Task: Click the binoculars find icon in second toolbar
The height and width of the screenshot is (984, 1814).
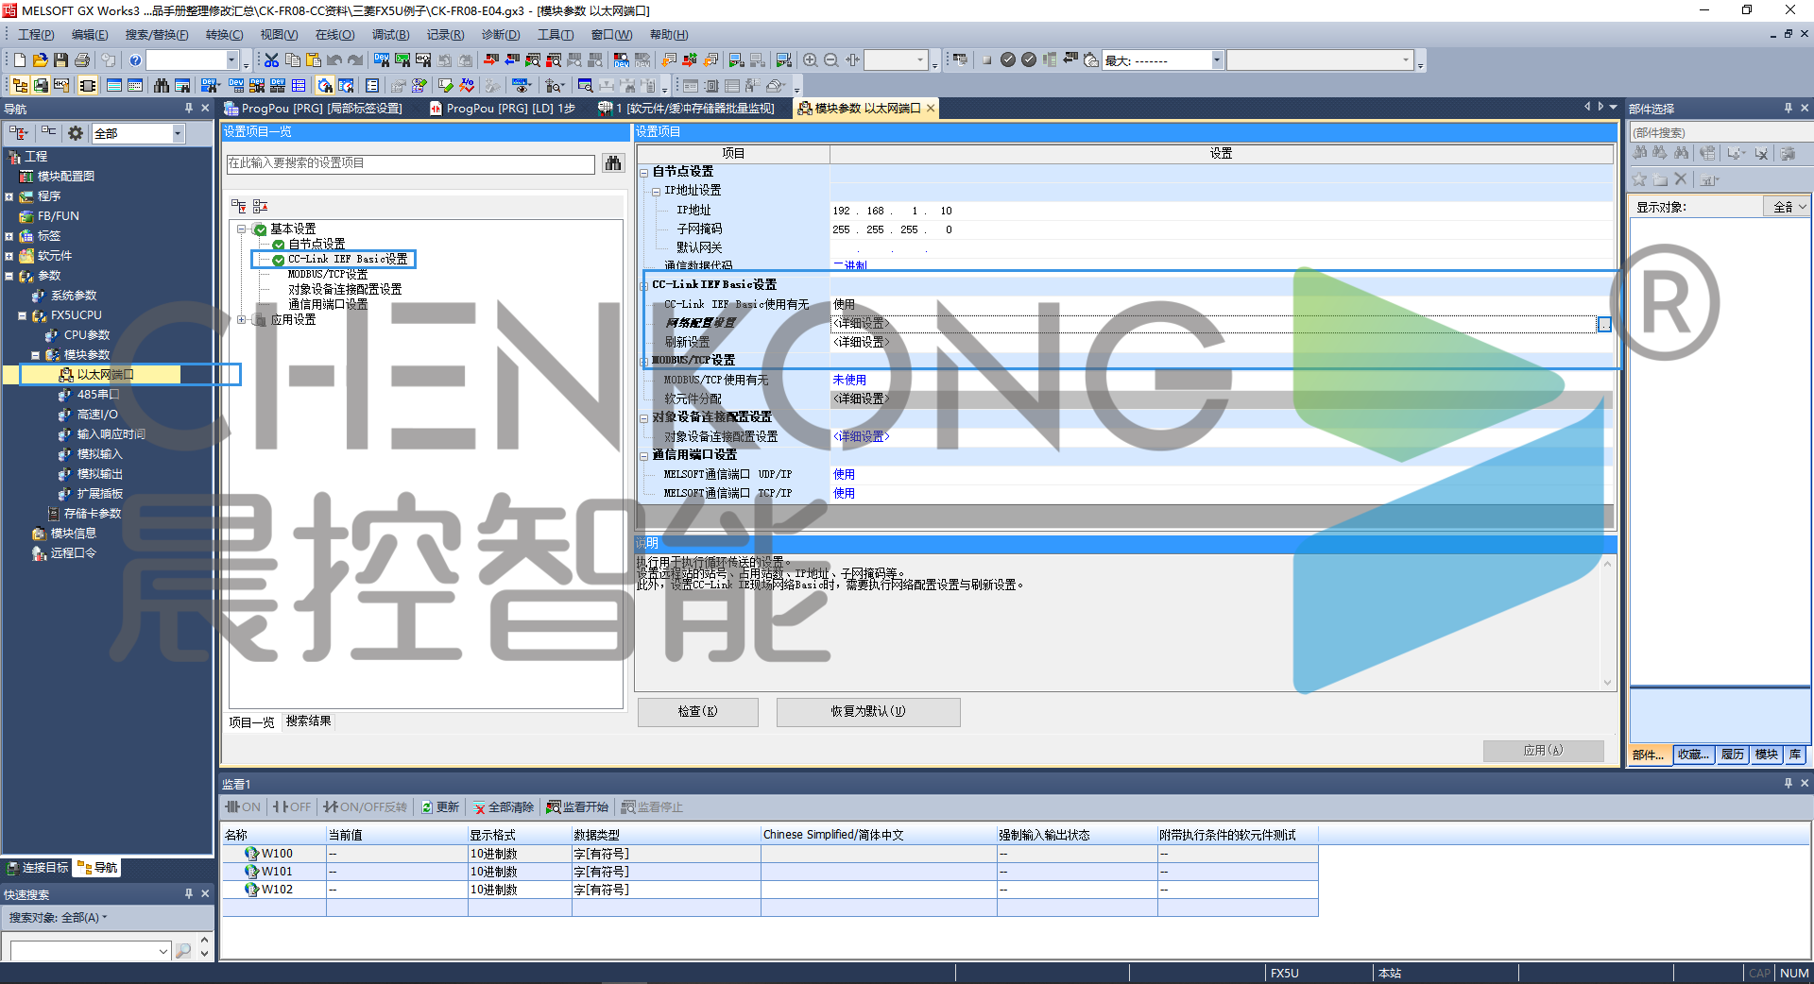Action: pos(162,86)
